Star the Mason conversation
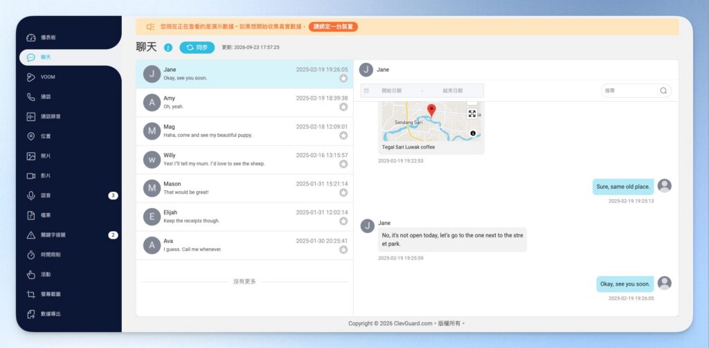Image resolution: width=709 pixels, height=348 pixels. [x=343, y=192]
